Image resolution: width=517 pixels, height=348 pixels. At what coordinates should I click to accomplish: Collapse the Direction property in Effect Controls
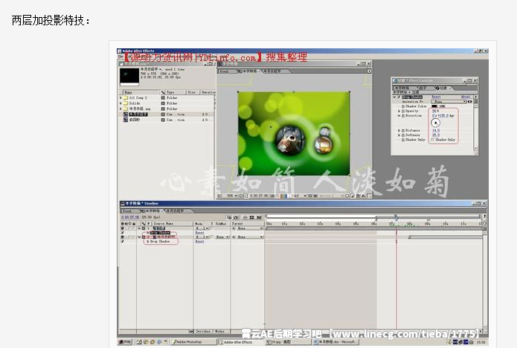click(x=399, y=116)
